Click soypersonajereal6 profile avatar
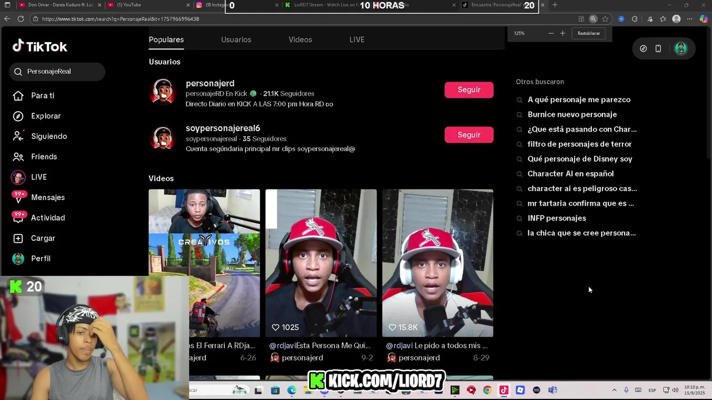 point(163,137)
